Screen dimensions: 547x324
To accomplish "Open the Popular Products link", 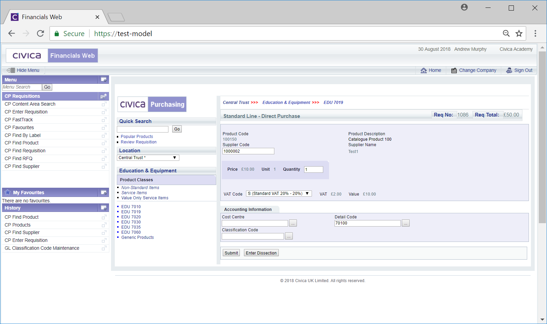I will click(x=137, y=137).
